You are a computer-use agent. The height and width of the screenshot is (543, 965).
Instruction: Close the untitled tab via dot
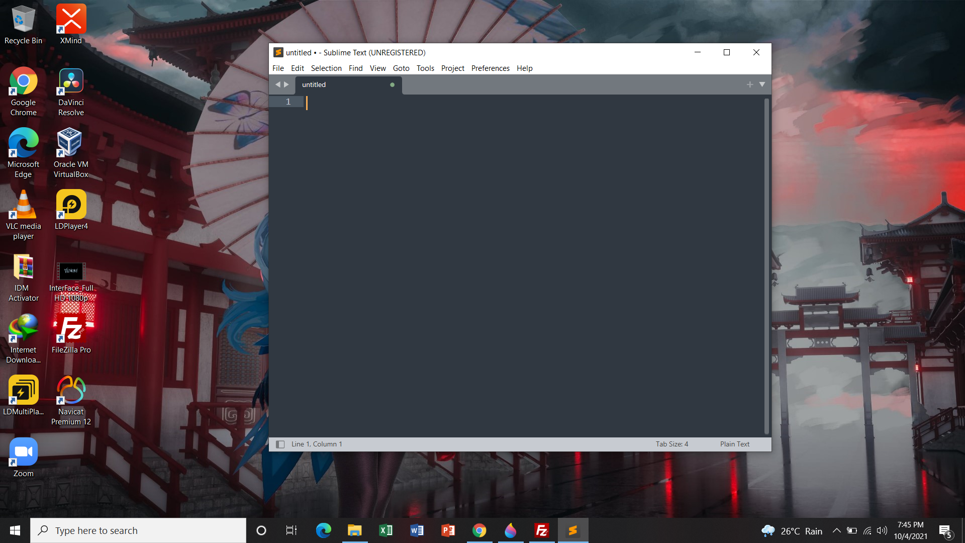[x=392, y=85]
